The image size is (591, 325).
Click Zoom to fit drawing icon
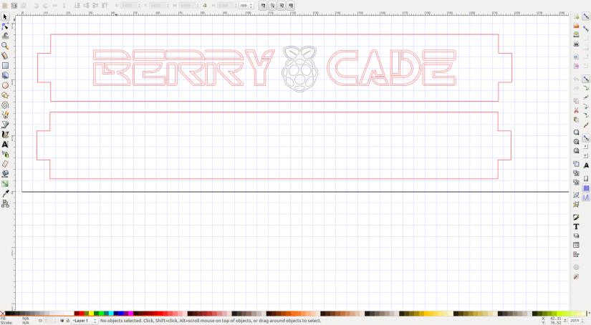(x=576, y=142)
